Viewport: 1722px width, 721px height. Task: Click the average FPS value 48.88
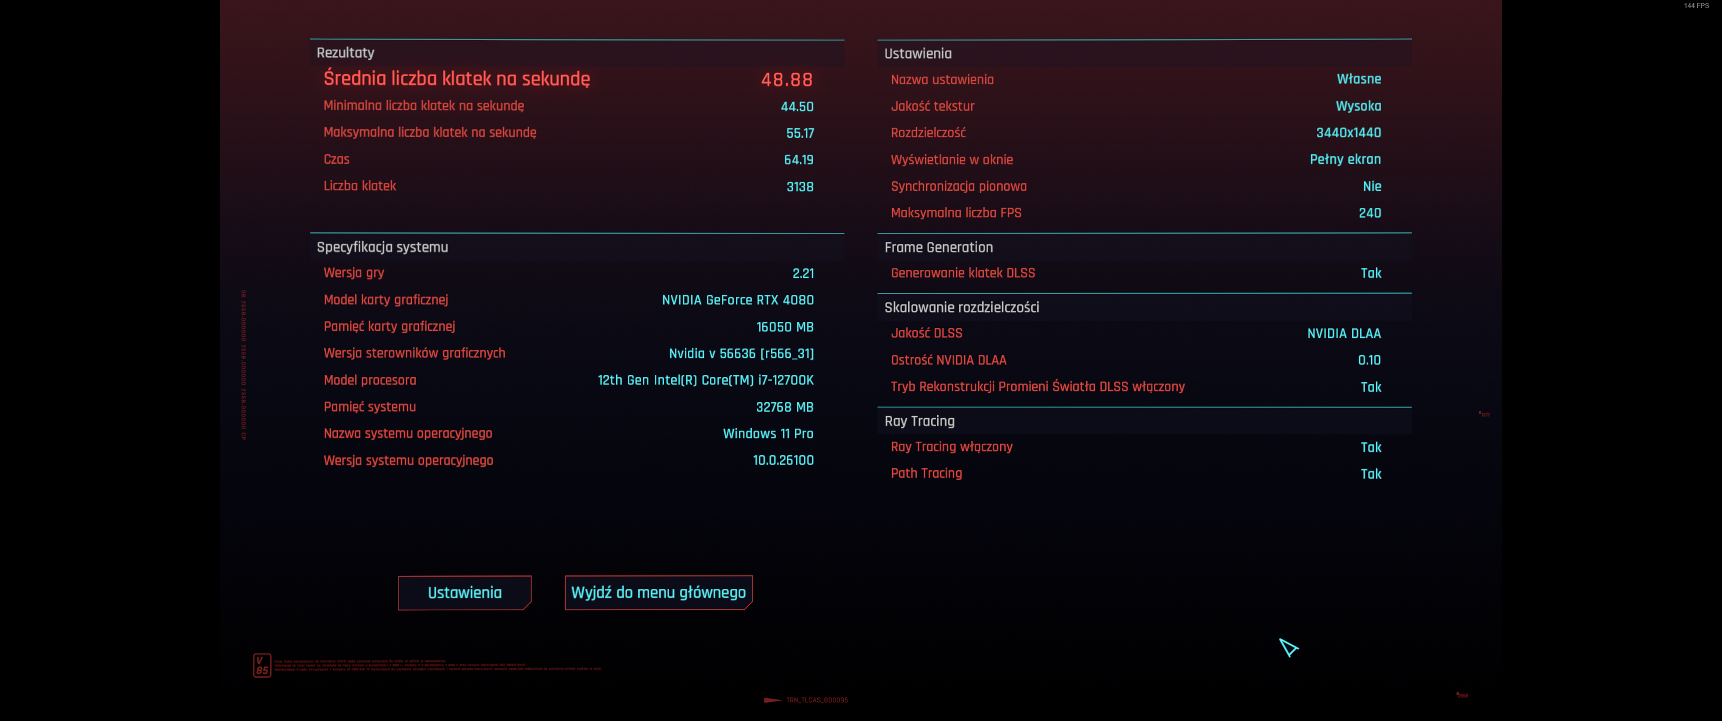tap(787, 80)
